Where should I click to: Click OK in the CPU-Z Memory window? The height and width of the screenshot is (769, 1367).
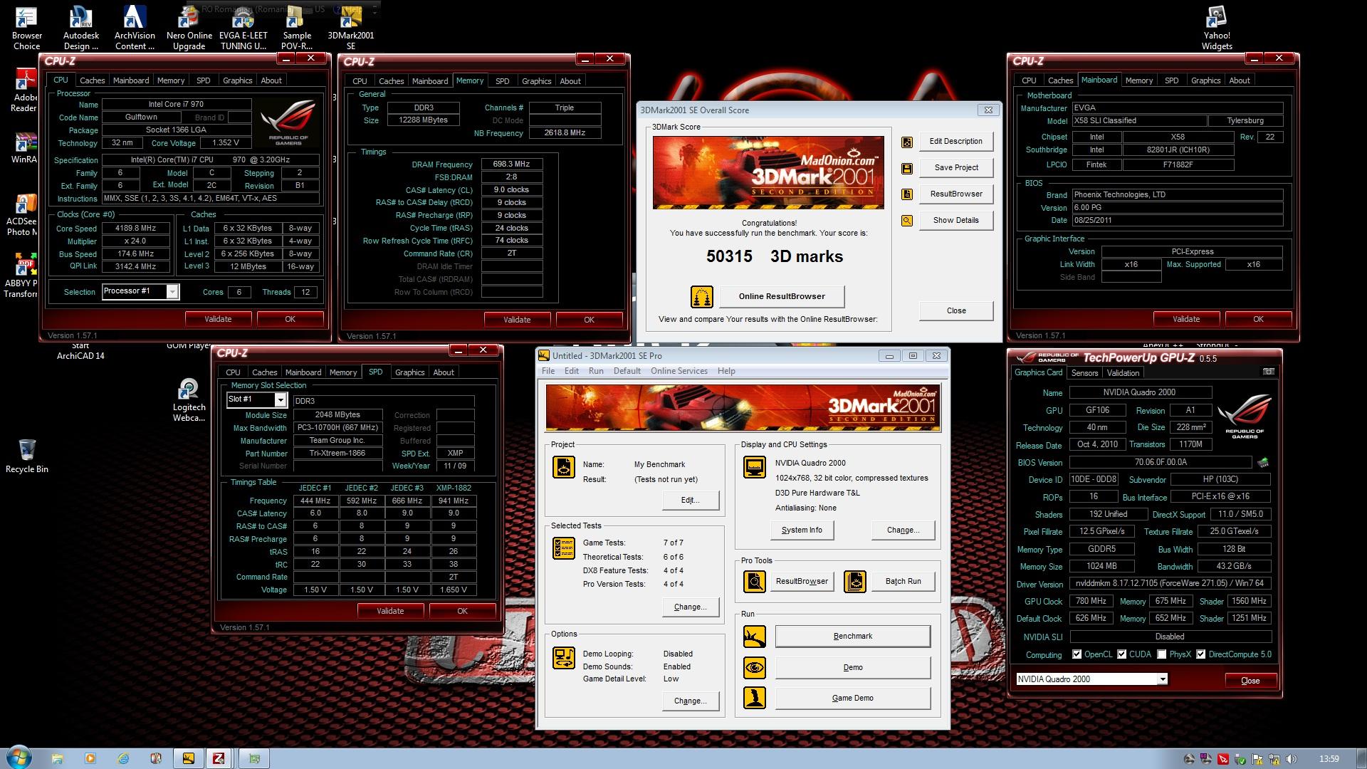(x=589, y=320)
